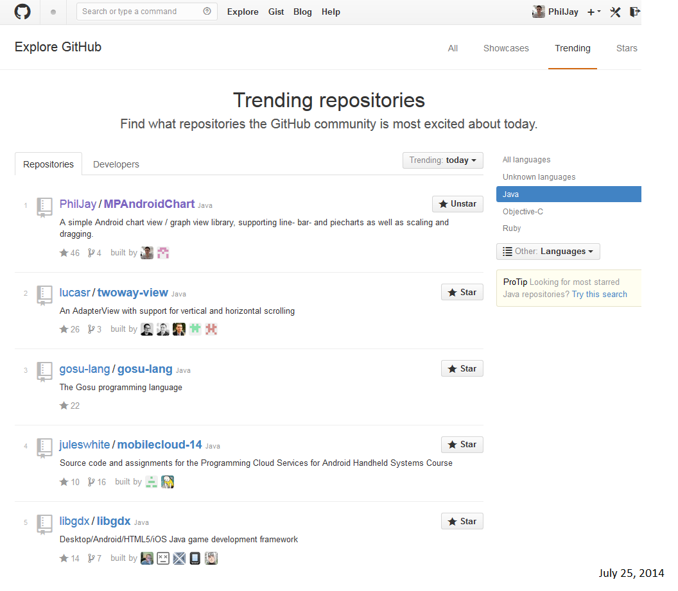The image size is (678, 591).
Task: Click the GitHub Octocat logo
Action: click(22, 12)
